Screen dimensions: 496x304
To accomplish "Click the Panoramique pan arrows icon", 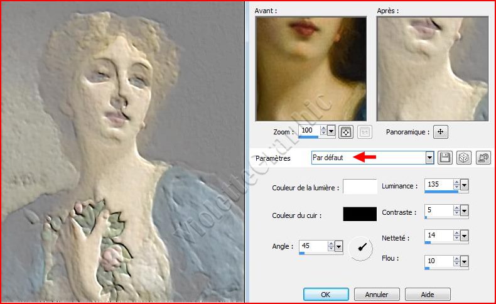I will click(440, 132).
